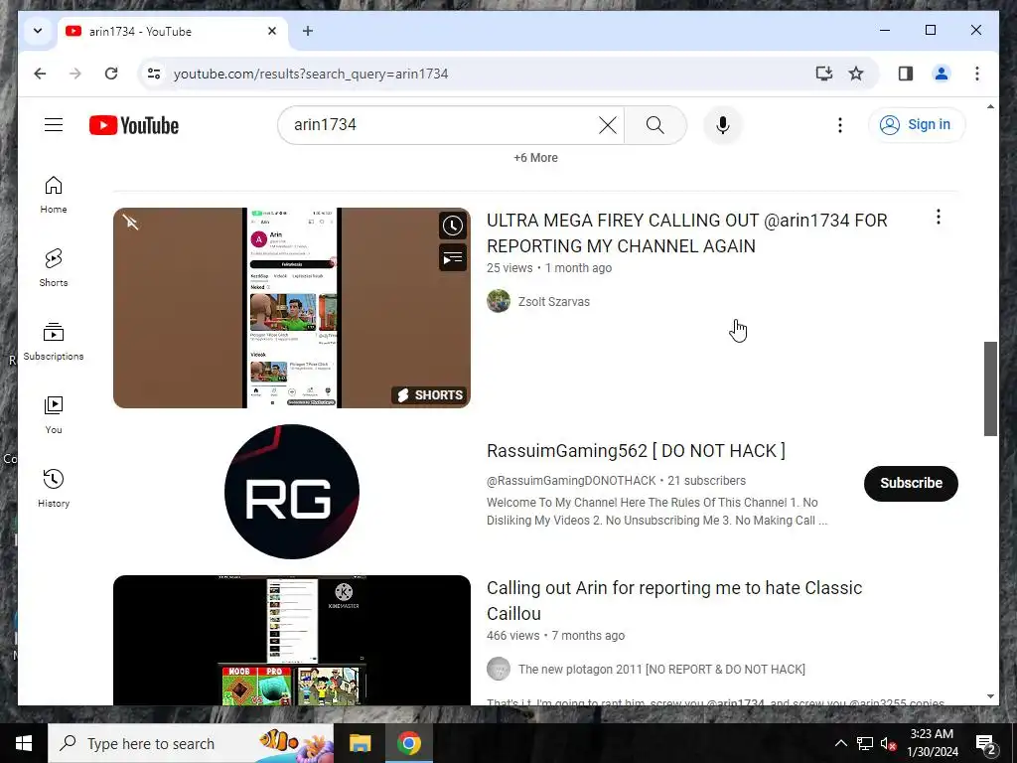Go to Home in sidebar

[54, 195]
